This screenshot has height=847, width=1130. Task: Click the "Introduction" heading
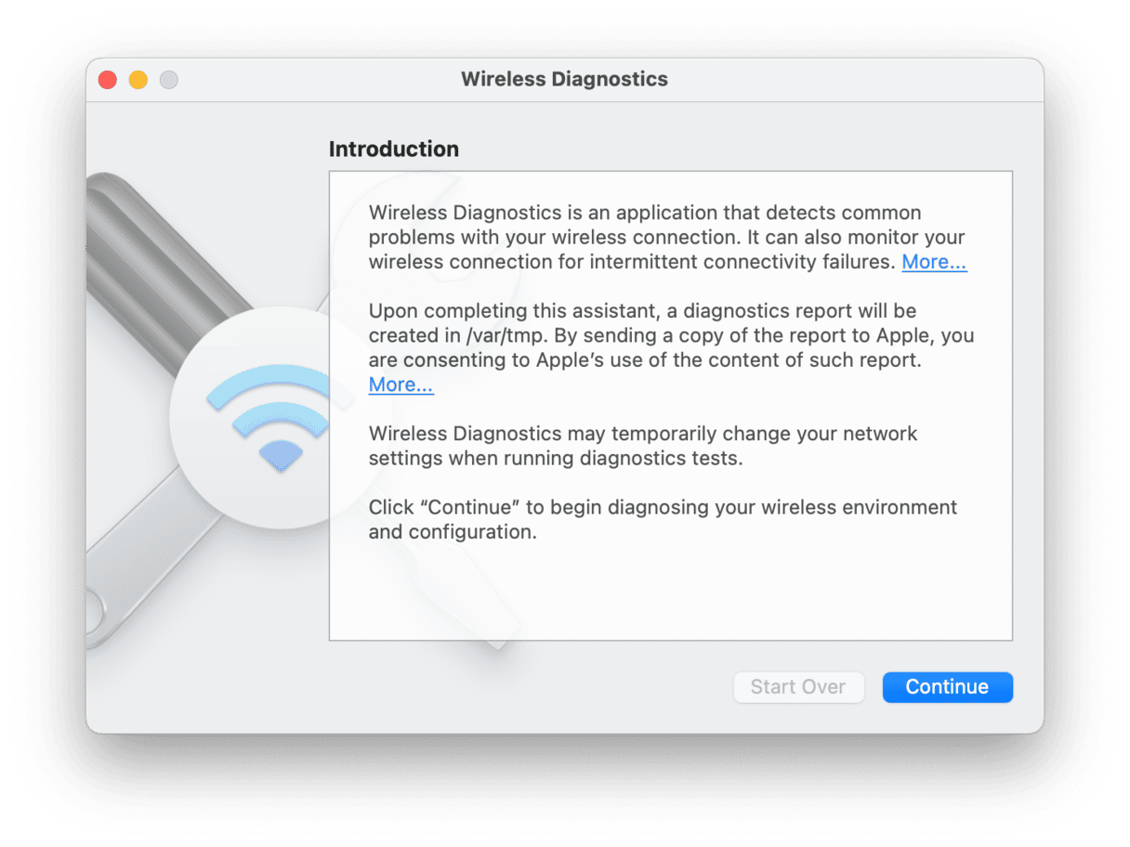click(x=394, y=150)
